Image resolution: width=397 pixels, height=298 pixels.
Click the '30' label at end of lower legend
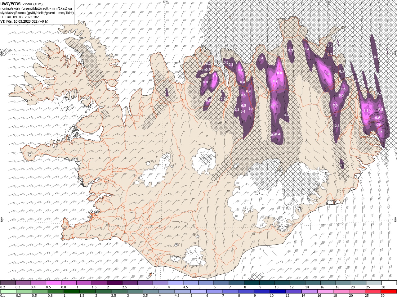(x=383, y=296)
